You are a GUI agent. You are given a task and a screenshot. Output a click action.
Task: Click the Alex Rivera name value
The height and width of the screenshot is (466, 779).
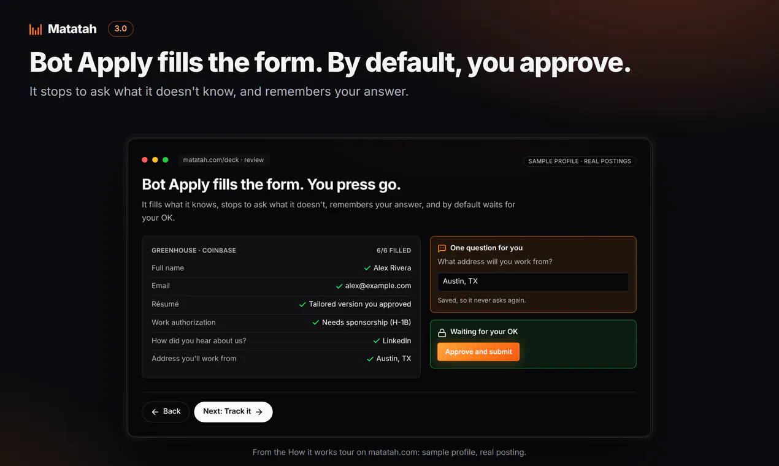[393, 268]
